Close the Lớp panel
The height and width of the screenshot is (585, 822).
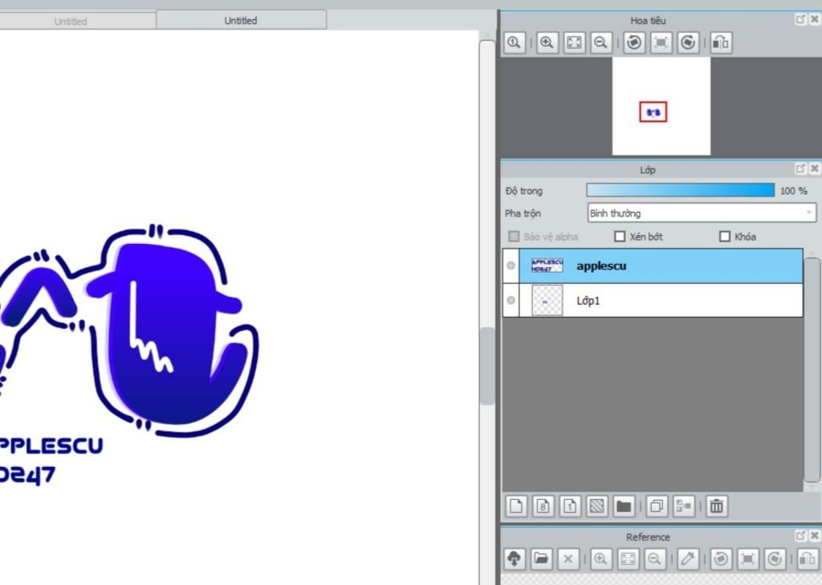[814, 169]
